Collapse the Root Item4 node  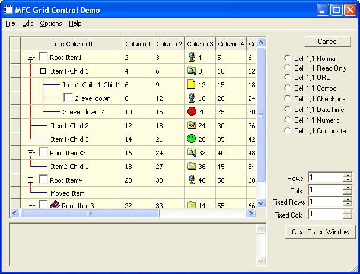(x=30, y=180)
